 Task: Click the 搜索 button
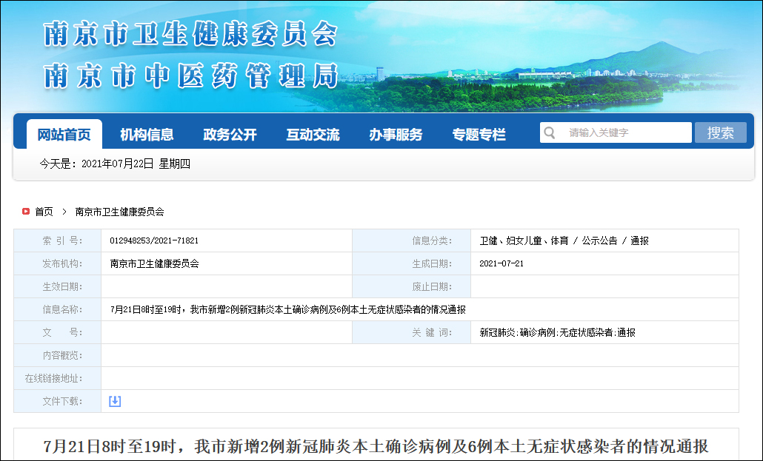tap(720, 132)
